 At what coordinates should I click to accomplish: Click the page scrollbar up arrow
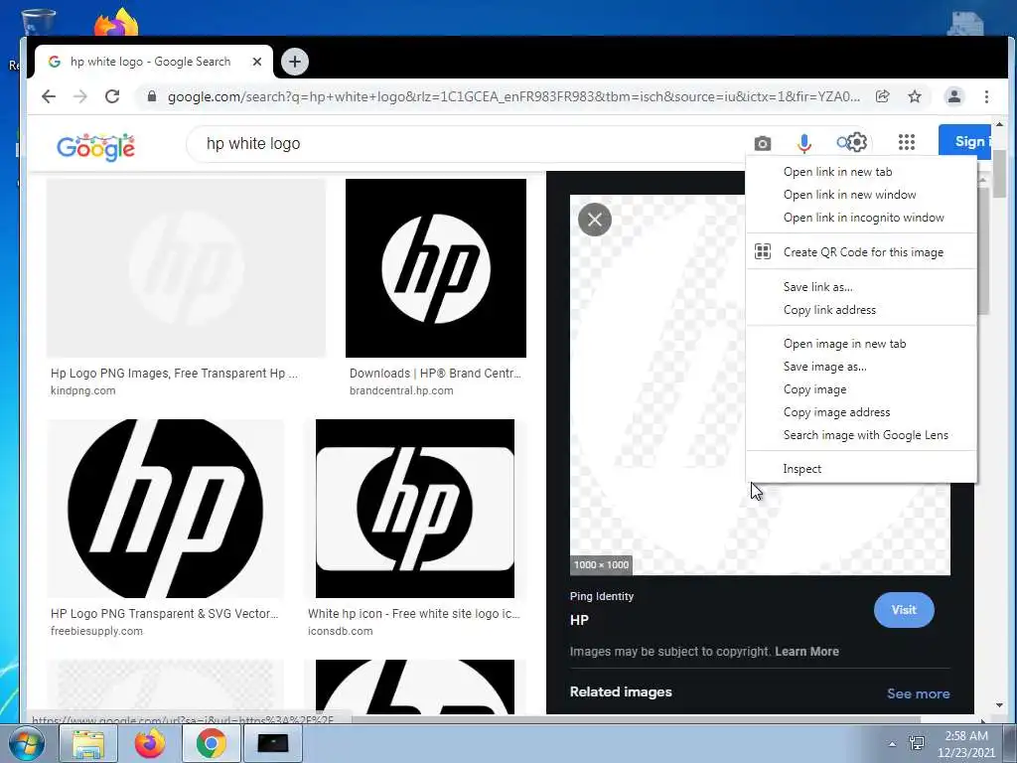point(999,124)
